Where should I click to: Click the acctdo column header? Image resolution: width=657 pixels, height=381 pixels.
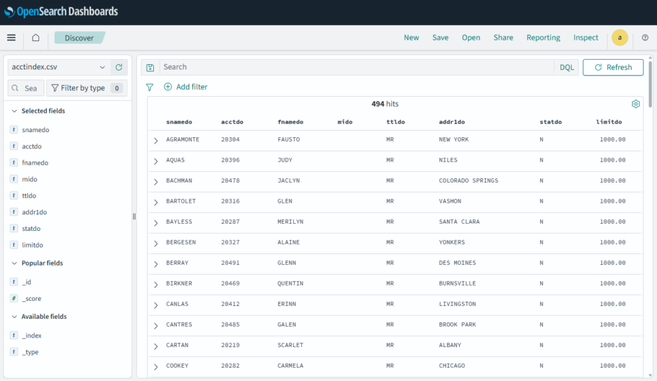pos(232,123)
